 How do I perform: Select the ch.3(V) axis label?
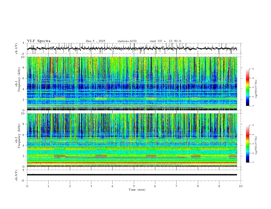[16, 175]
